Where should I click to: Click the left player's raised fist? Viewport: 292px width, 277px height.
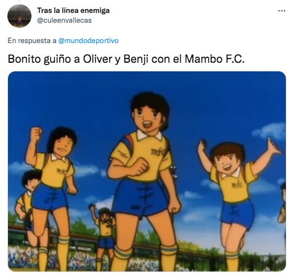pyautogui.click(x=36, y=134)
